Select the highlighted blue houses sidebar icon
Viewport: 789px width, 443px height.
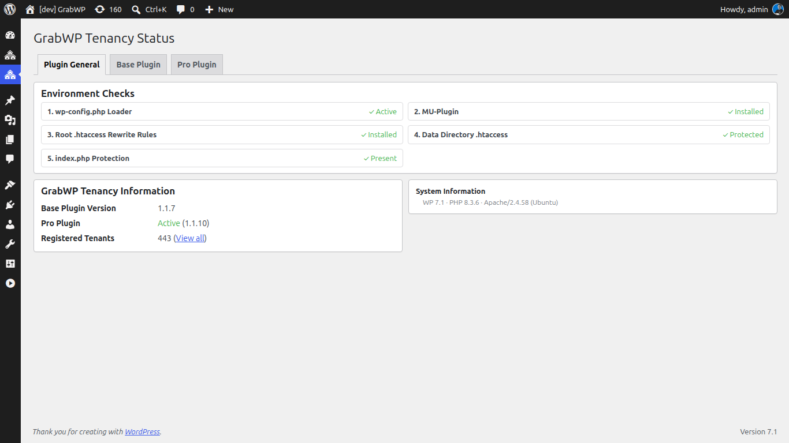pyautogui.click(x=10, y=74)
